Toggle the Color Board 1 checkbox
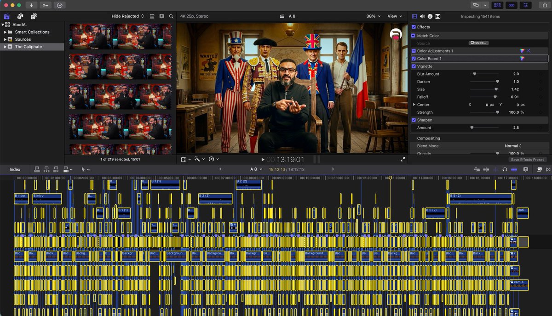 click(x=414, y=59)
